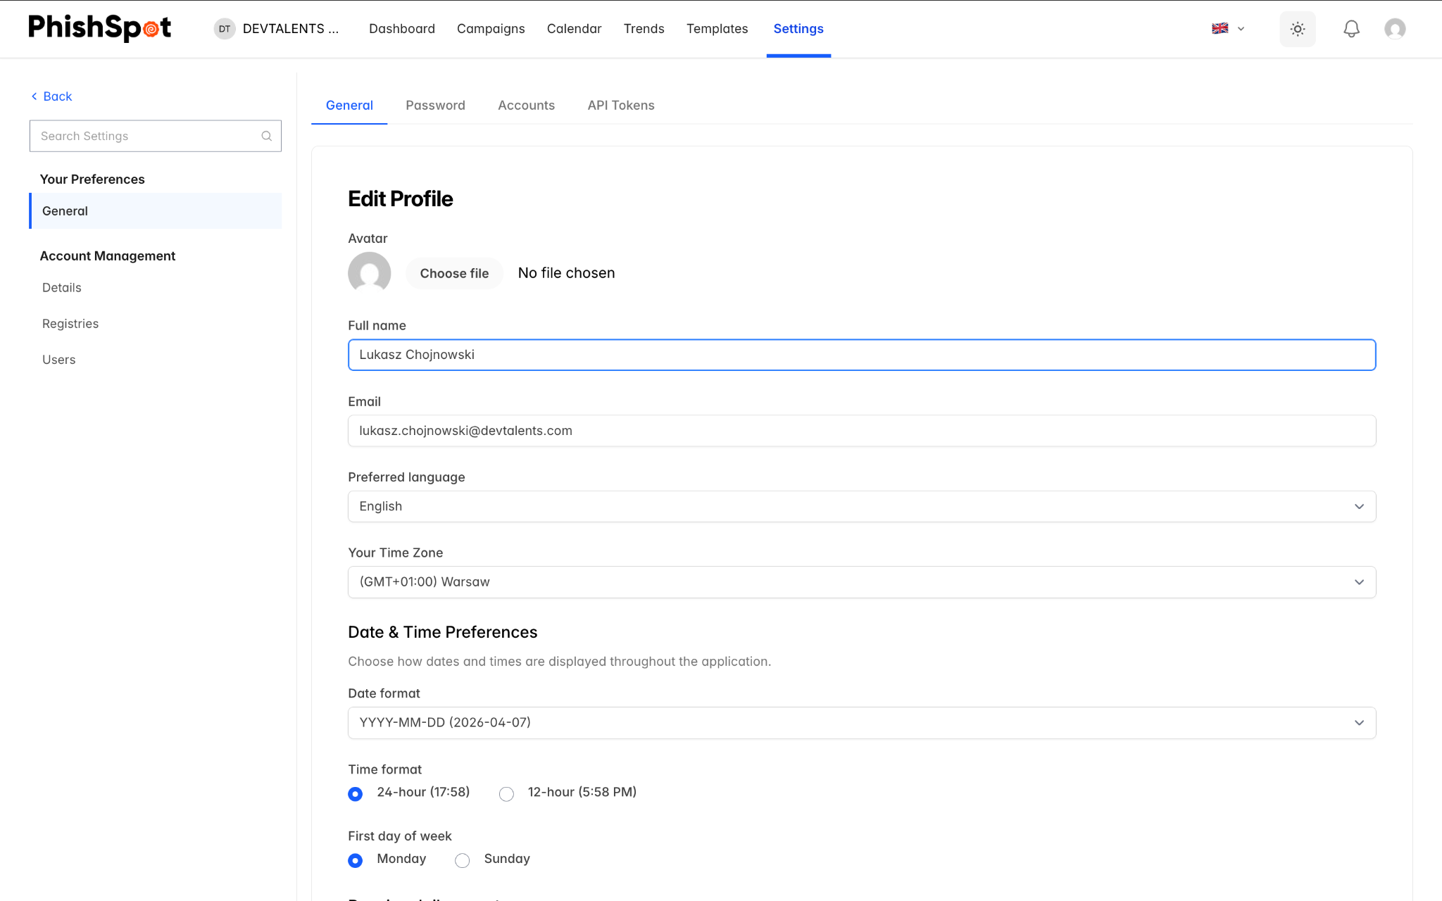The width and height of the screenshot is (1442, 901).
Task: Expand the Preferred language dropdown
Action: pyautogui.click(x=862, y=507)
